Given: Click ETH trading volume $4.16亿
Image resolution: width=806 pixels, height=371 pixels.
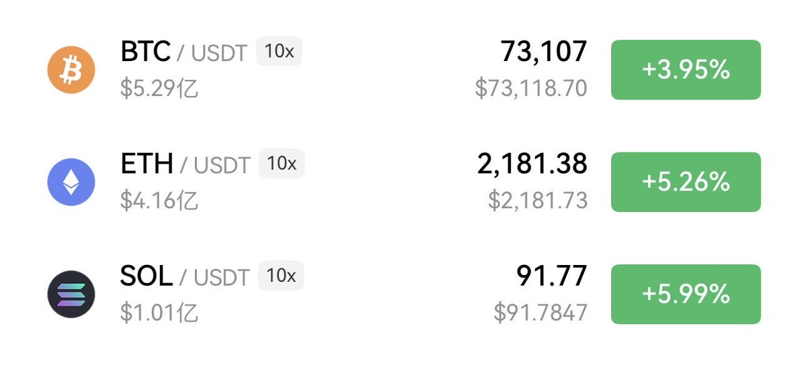Looking at the screenshot, I should pos(159,201).
